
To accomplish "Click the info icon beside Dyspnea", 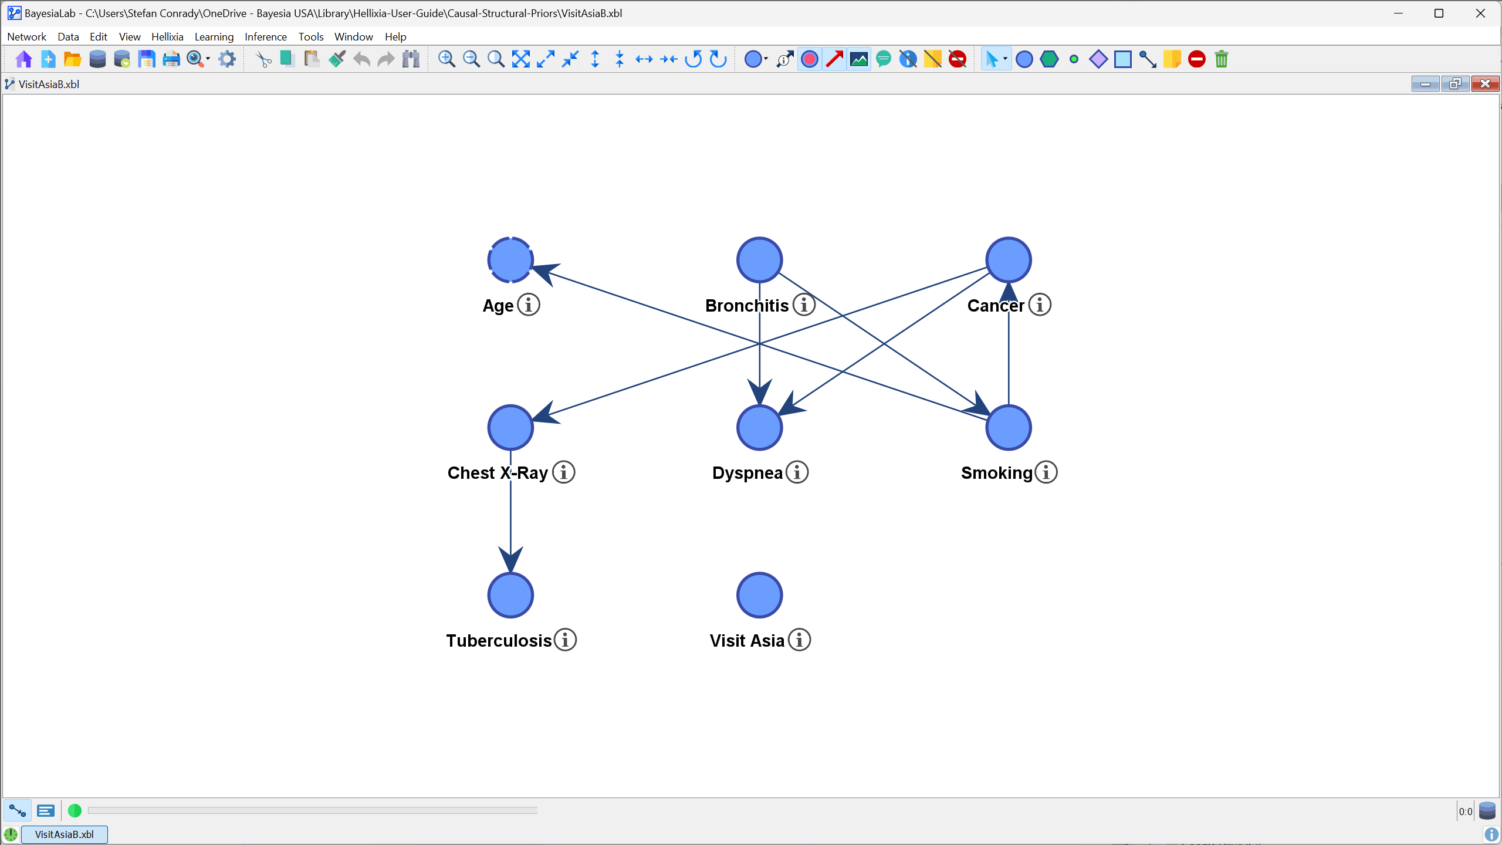I will click(797, 472).
